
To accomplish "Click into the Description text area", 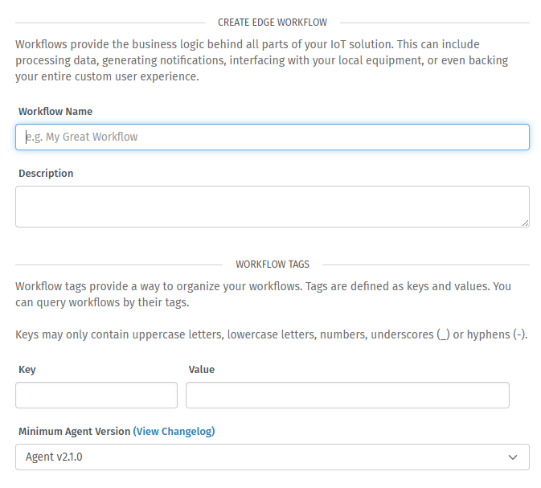I will (x=273, y=207).
